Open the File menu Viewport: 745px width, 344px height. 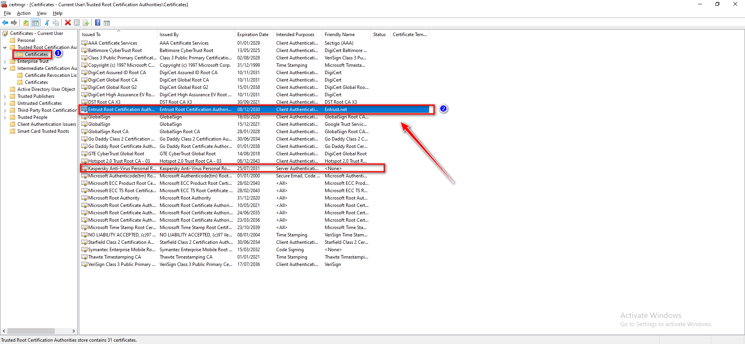pyautogui.click(x=7, y=13)
